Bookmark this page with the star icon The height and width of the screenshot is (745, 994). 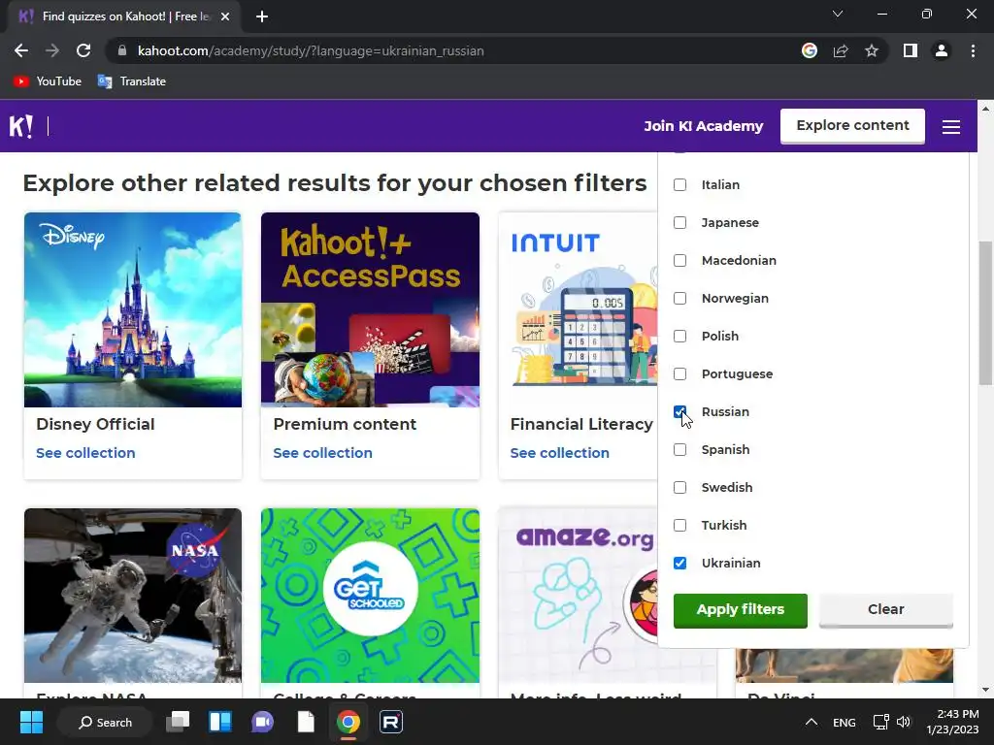(872, 50)
